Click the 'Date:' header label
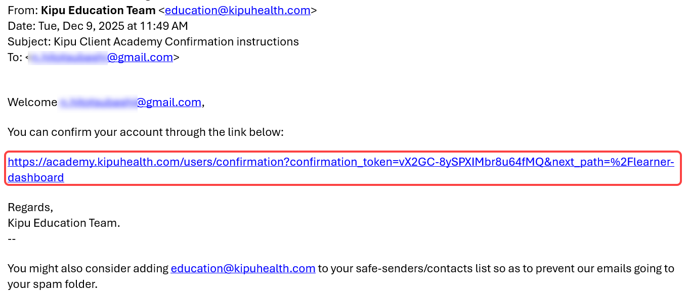Image resolution: width=688 pixels, height=294 pixels. (x=22, y=26)
